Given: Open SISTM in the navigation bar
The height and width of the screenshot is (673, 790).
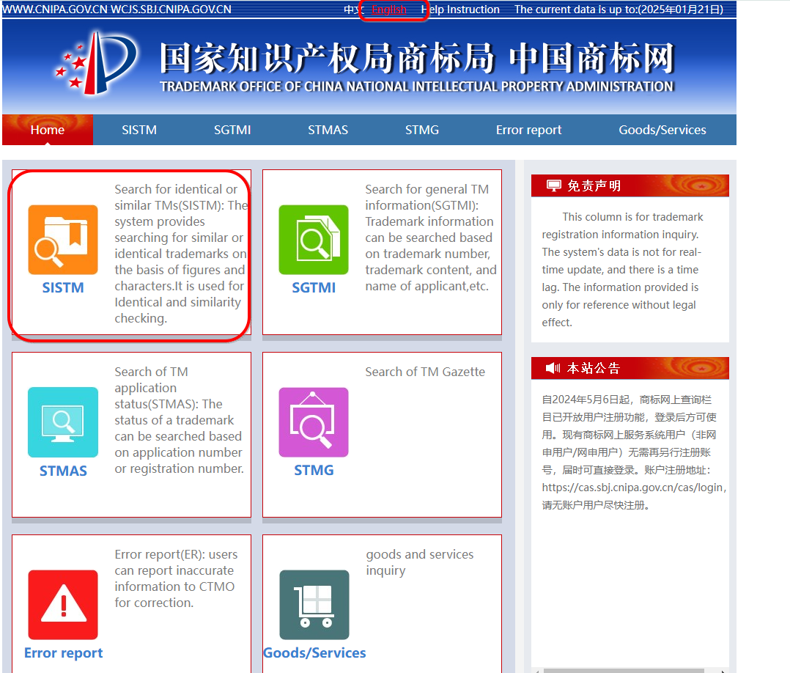Looking at the screenshot, I should [x=139, y=130].
